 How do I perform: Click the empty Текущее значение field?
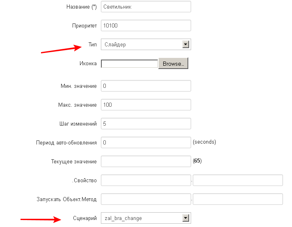146,161
